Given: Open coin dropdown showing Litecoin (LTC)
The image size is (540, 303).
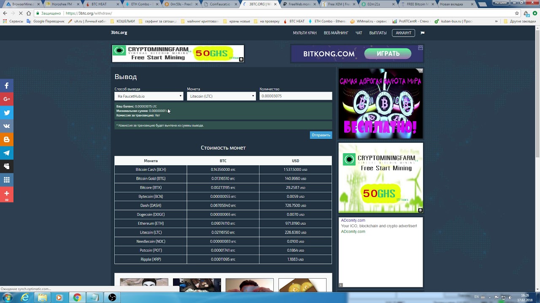Looking at the screenshot, I should 221,96.
